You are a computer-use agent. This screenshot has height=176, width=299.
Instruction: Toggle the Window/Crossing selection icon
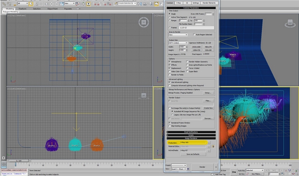[x=46, y=4]
